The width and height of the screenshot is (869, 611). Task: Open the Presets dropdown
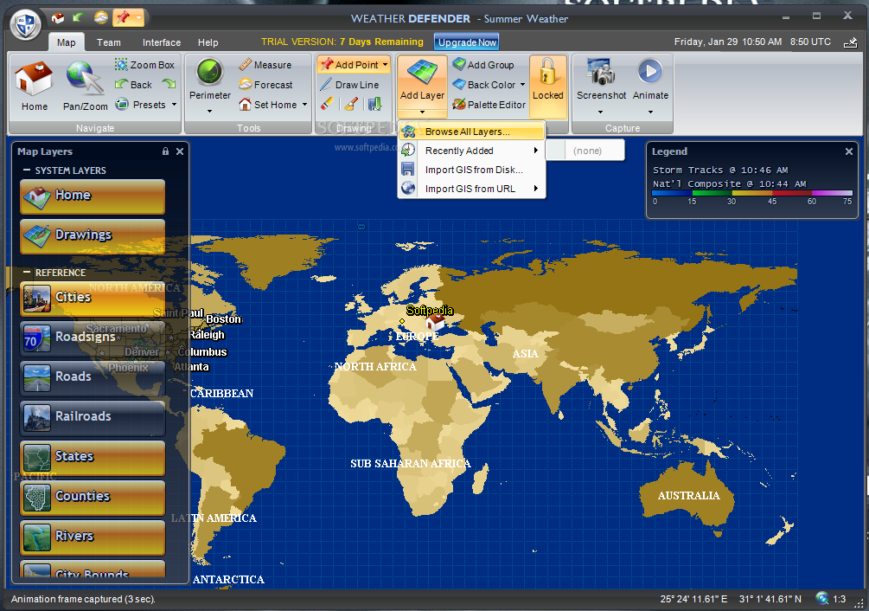point(174,104)
